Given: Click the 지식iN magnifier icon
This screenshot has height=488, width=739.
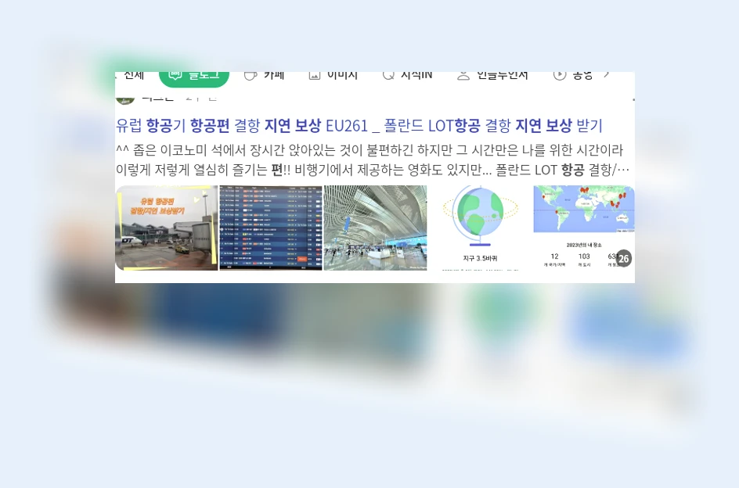Looking at the screenshot, I should pyautogui.click(x=388, y=75).
